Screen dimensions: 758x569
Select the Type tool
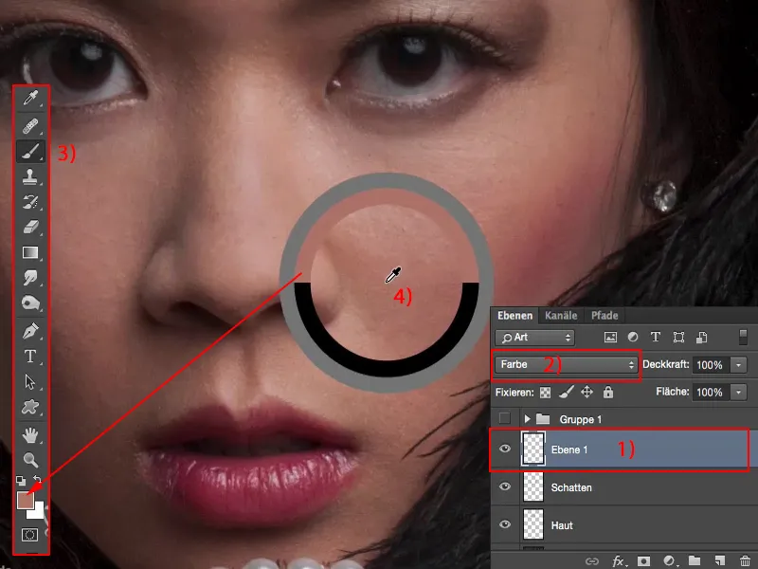click(30, 357)
